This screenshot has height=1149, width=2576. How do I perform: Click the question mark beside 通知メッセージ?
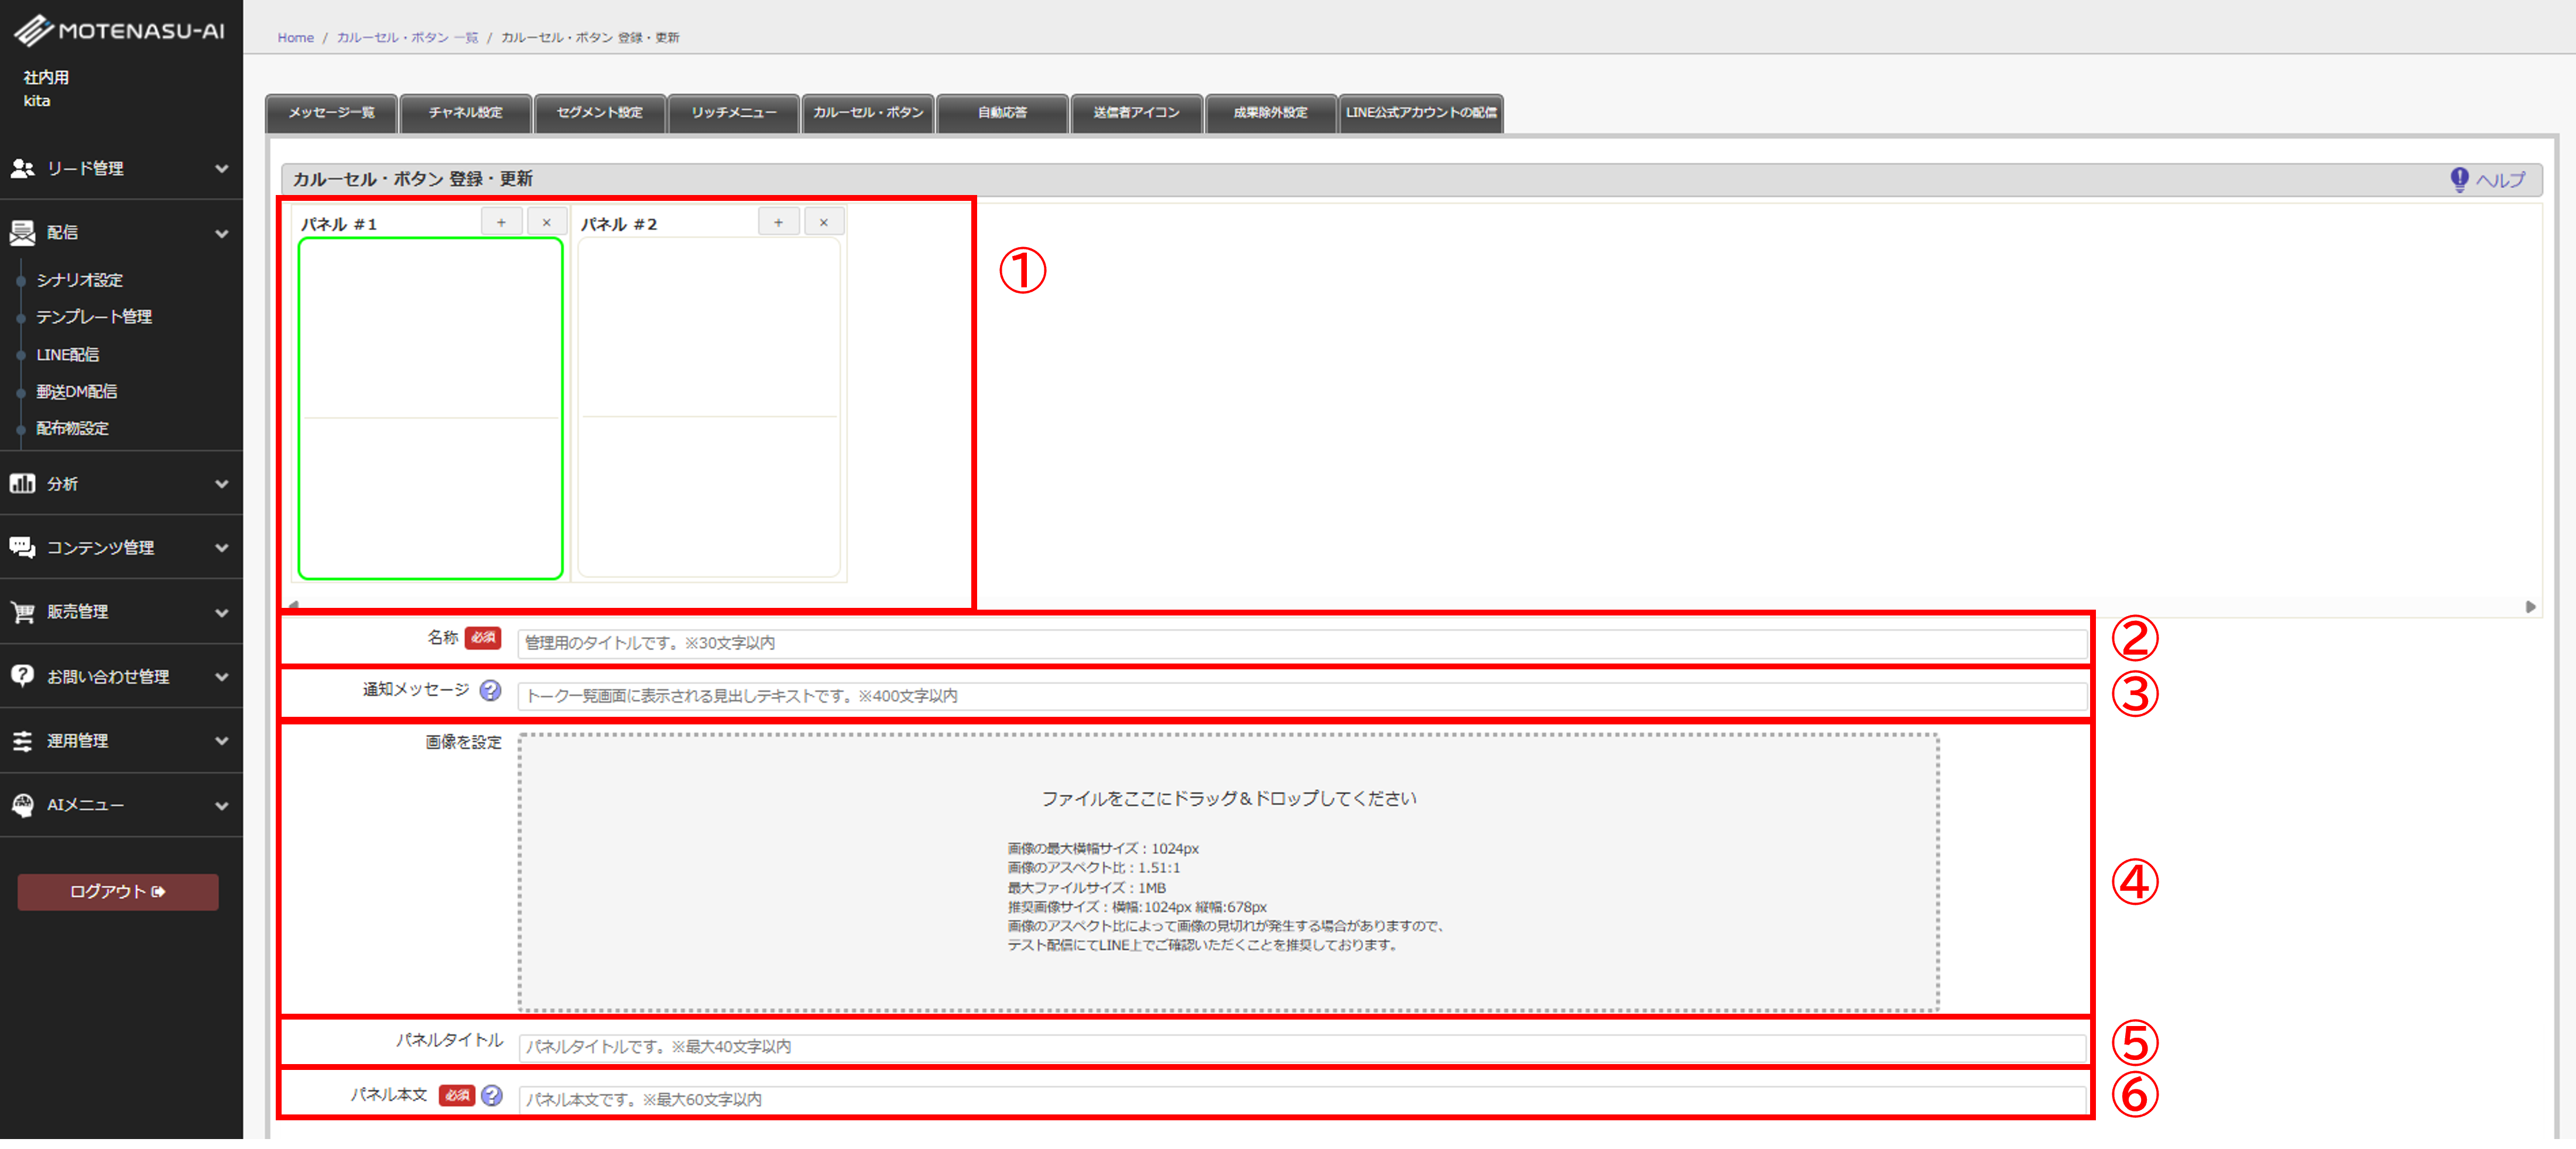coord(490,690)
